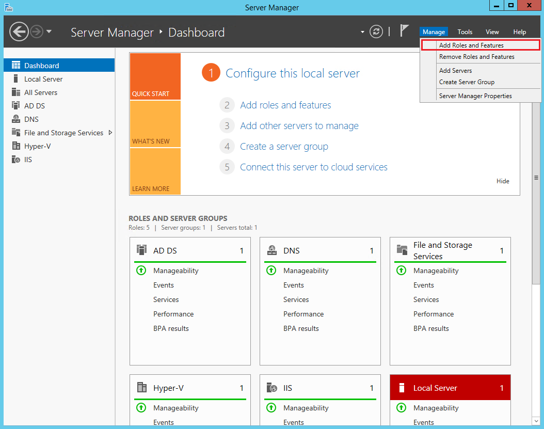Open the AD DS tile title
The height and width of the screenshot is (429, 544).
pyautogui.click(x=165, y=250)
